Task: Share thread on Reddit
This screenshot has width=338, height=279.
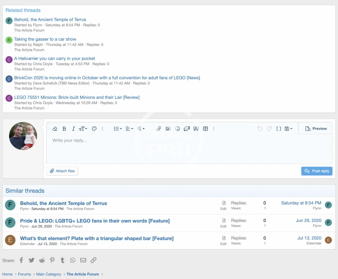Action: click(x=42, y=260)
